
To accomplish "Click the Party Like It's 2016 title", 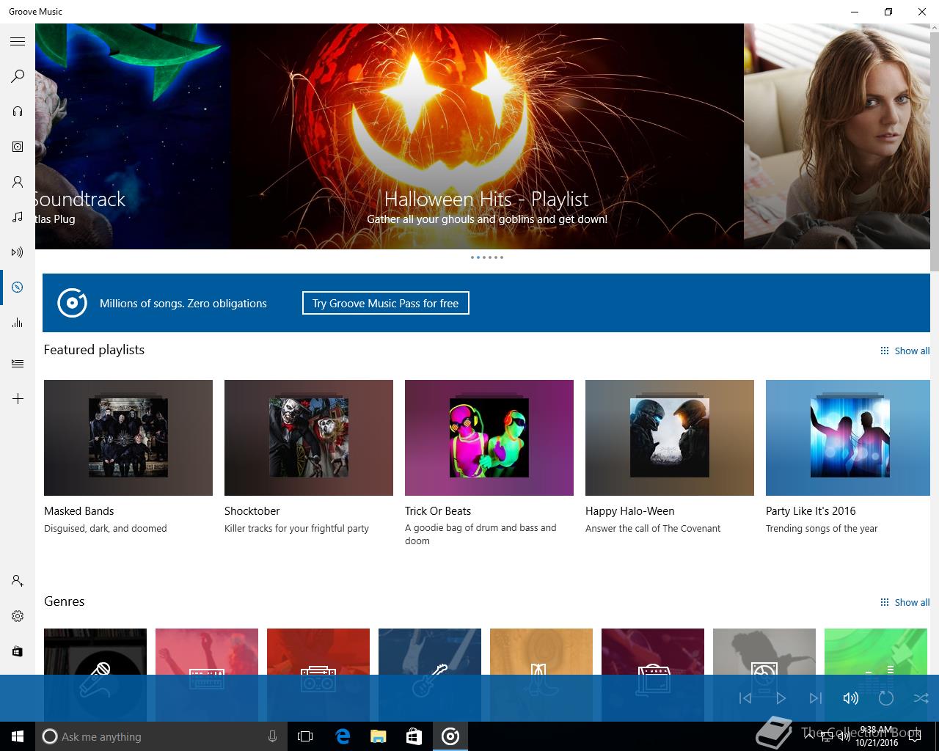I will tap(811, 511).
